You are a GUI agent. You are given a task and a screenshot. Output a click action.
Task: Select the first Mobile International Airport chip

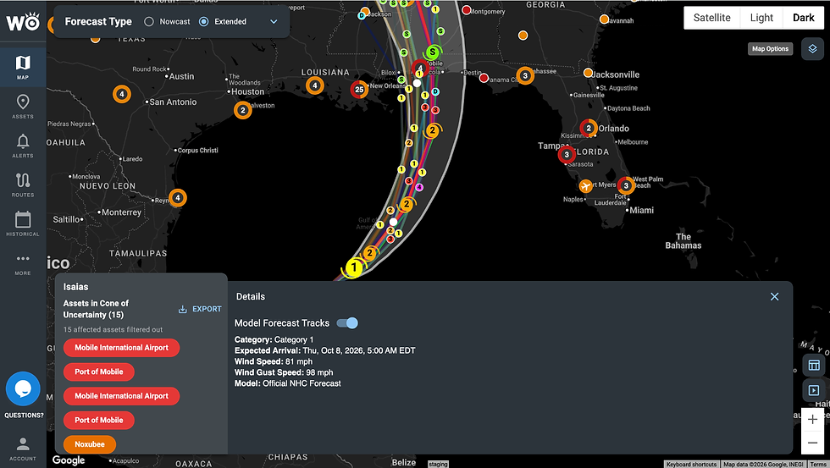click(x=121, y=348)
